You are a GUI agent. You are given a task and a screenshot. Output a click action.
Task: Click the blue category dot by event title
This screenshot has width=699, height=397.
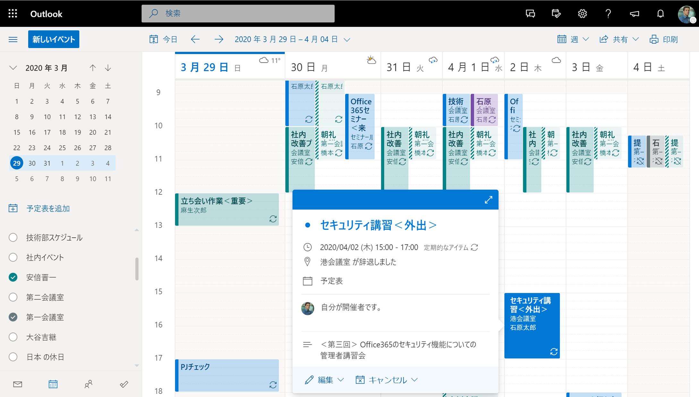307,225
